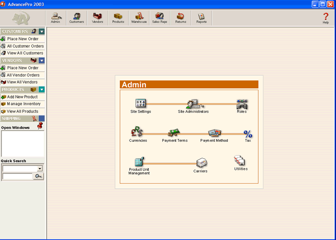Open the Currencies icon
336x240 pixels.
tap(137, 134)
